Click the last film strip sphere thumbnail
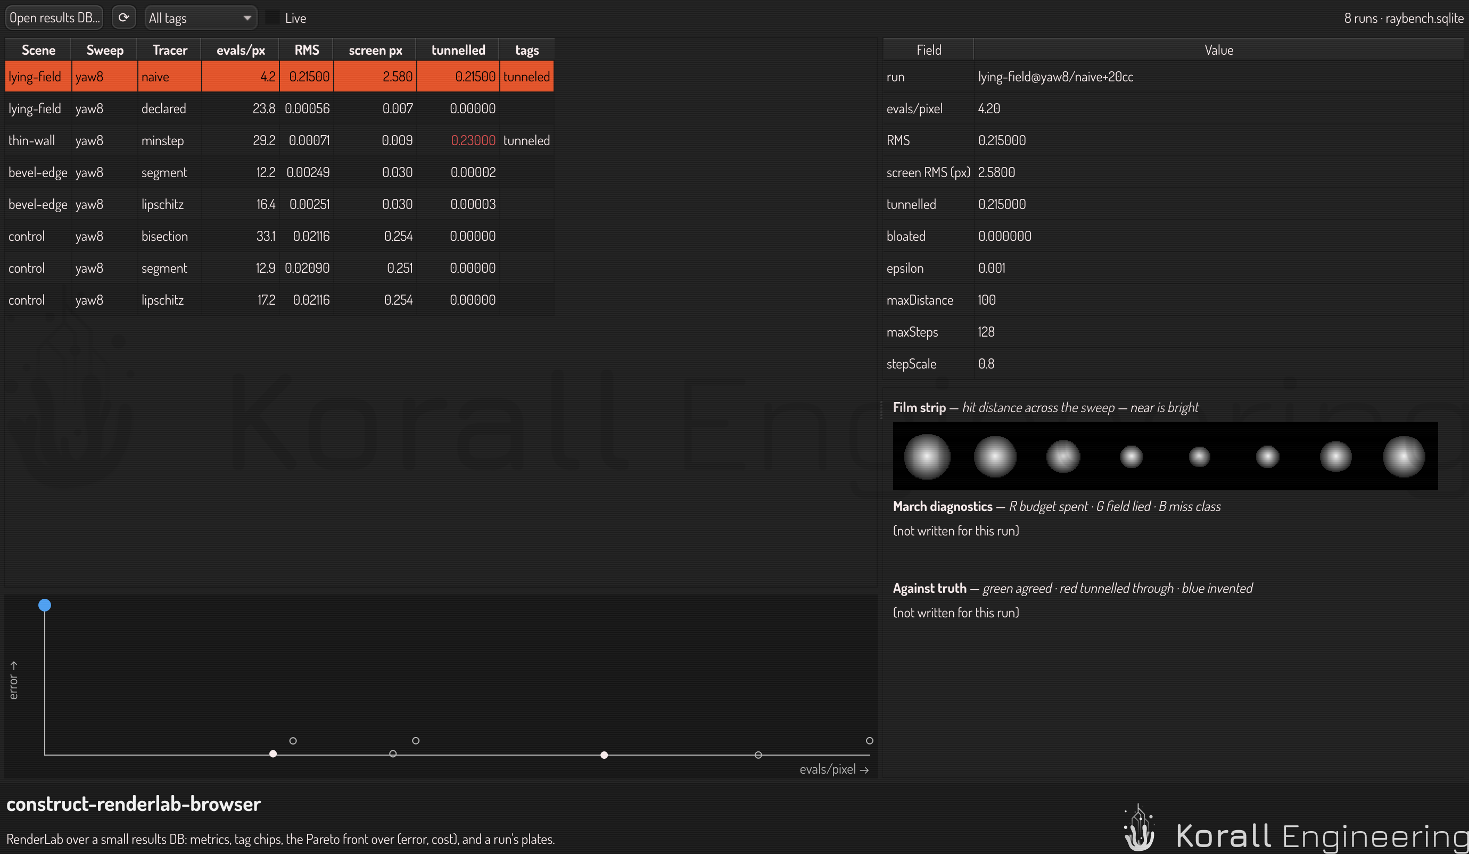Screen dimensions: 1469x854 point(1404,457)
